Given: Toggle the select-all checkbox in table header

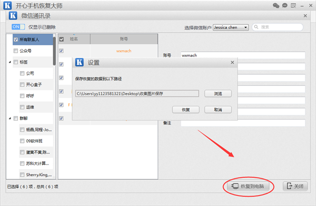Looking at the screenshot, I should click(x=62, y=40).
